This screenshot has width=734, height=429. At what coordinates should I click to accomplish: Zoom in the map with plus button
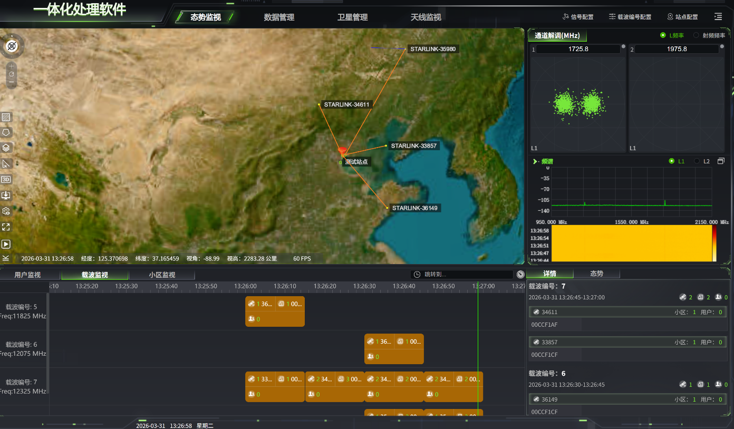click(11, 66)
